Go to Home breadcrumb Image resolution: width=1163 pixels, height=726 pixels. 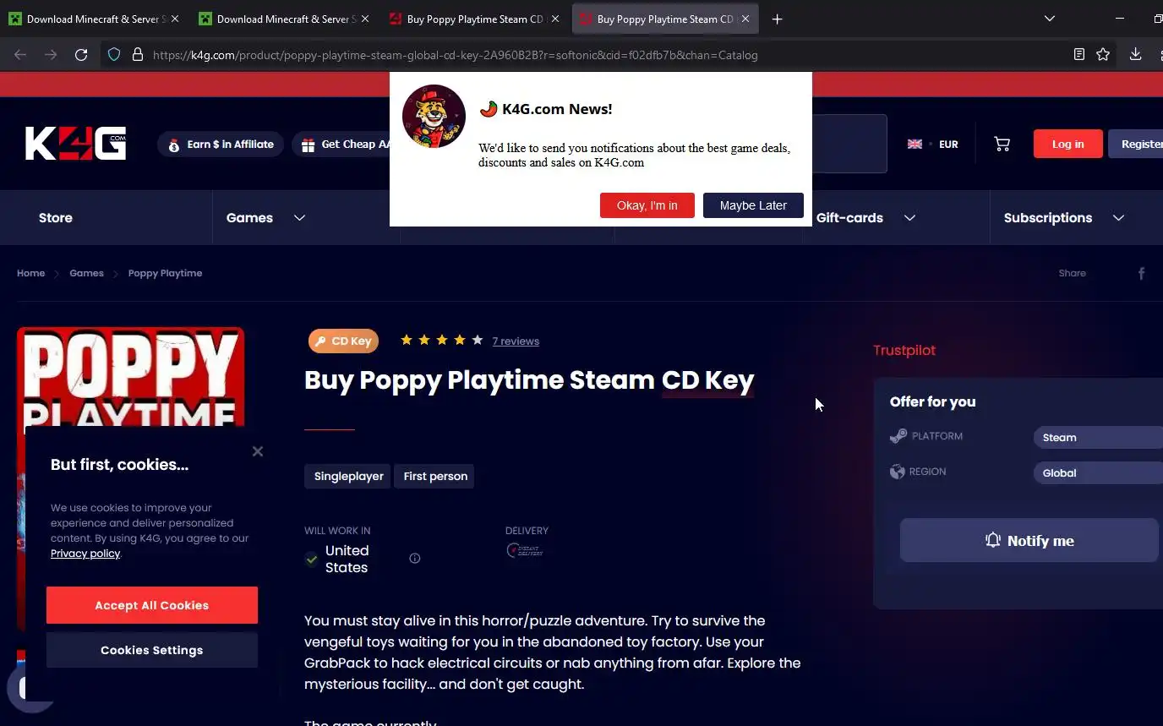[30, 273]
